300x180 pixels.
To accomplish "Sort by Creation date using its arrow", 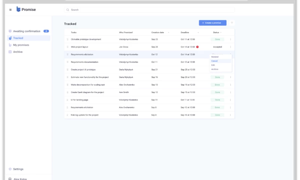I will (168, 33).
